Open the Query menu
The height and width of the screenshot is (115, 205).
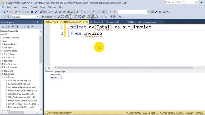[x=24, y=7]
